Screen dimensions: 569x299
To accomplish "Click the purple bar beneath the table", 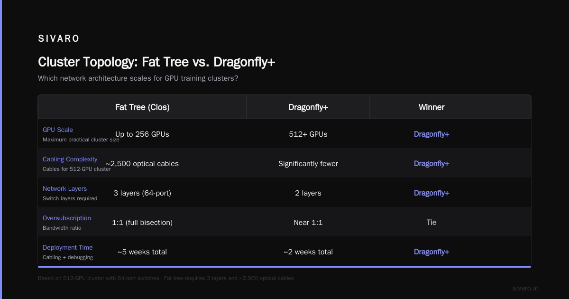I will [284, 267].
